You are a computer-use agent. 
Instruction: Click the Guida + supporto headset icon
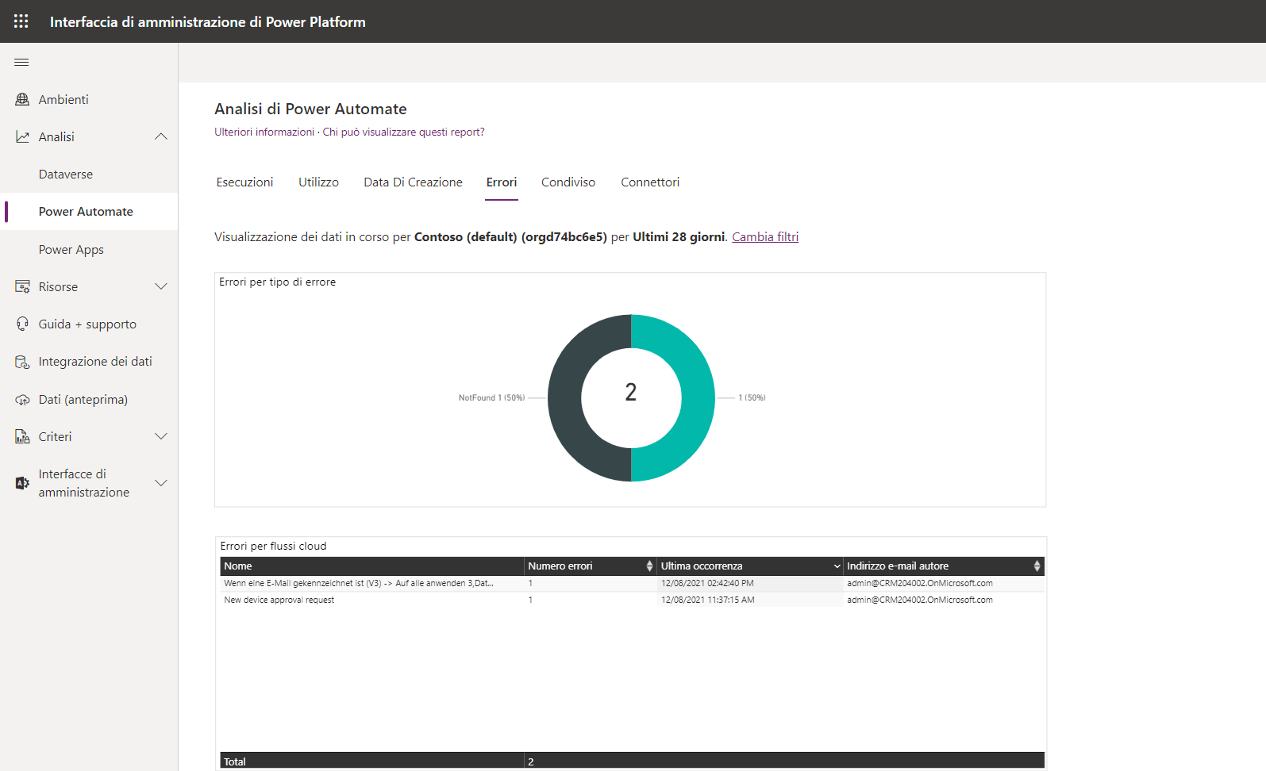tap(22, 324)
